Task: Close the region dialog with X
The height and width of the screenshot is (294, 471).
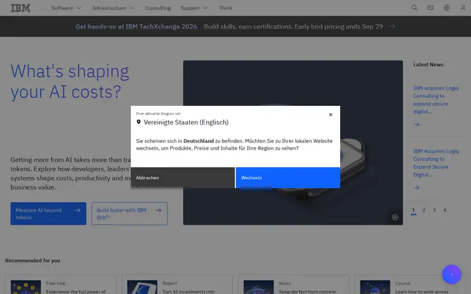Action: click(330, 114)
